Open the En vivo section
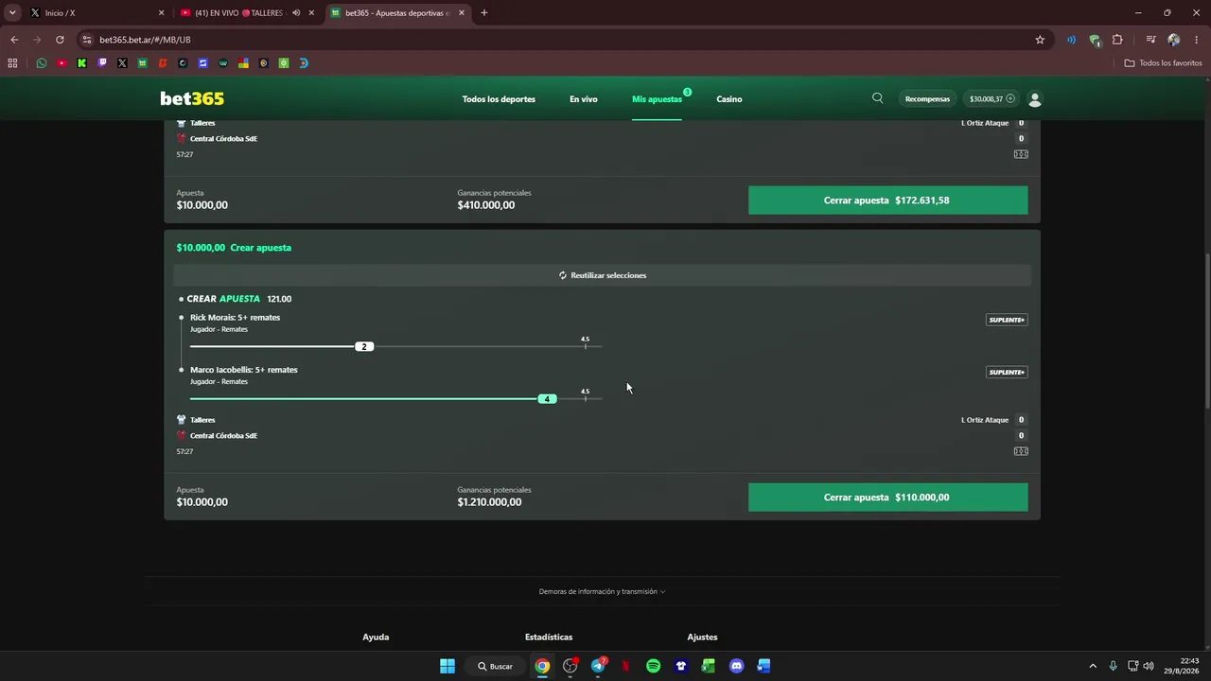This screenshot has width=1211, height=681. click(584, 99)
